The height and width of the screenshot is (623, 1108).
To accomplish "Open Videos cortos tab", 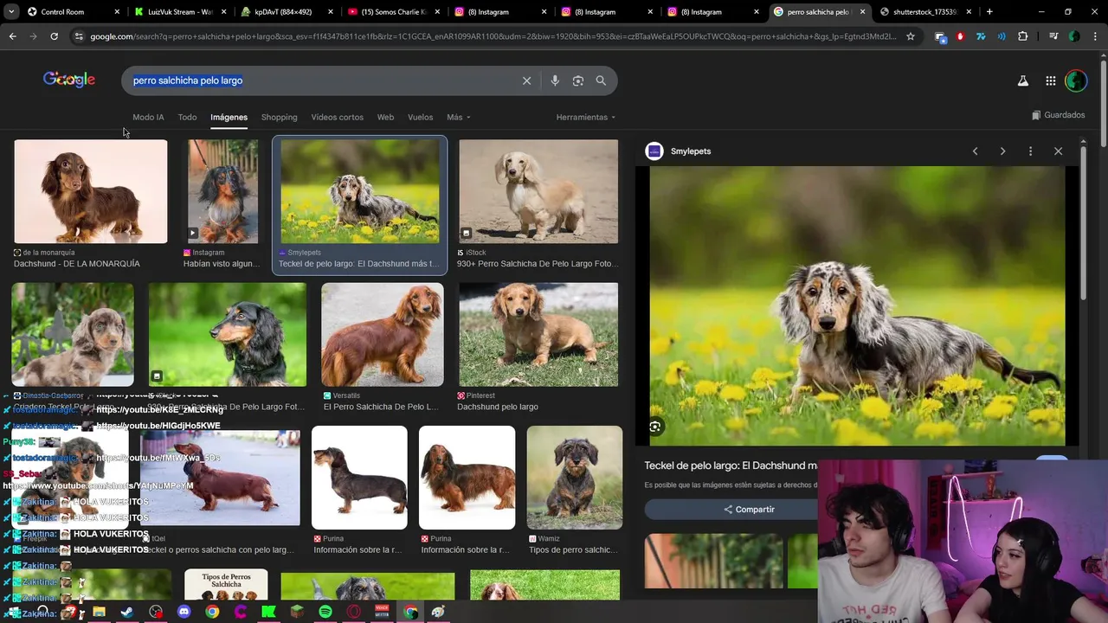I will pyautogui.click(x=337, y=117).
